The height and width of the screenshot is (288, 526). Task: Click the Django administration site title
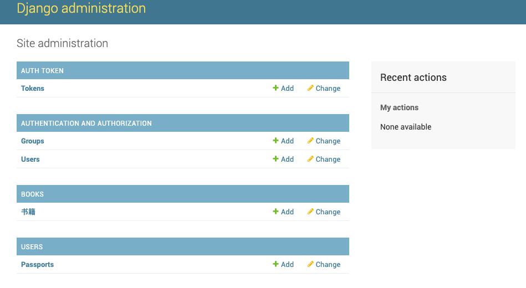81,8
